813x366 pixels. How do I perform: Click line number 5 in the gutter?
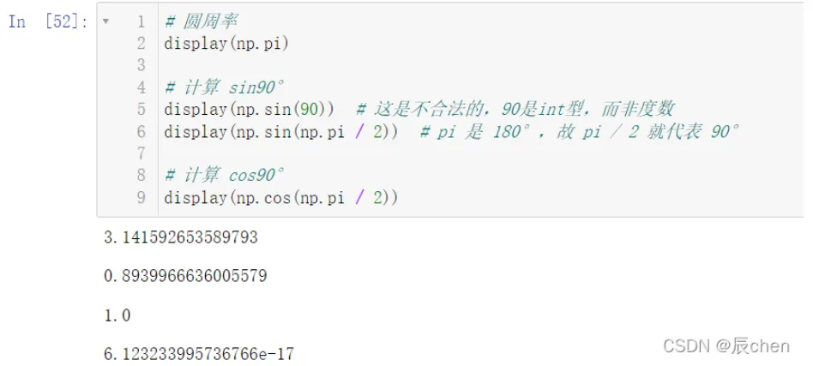pos(141,110)
